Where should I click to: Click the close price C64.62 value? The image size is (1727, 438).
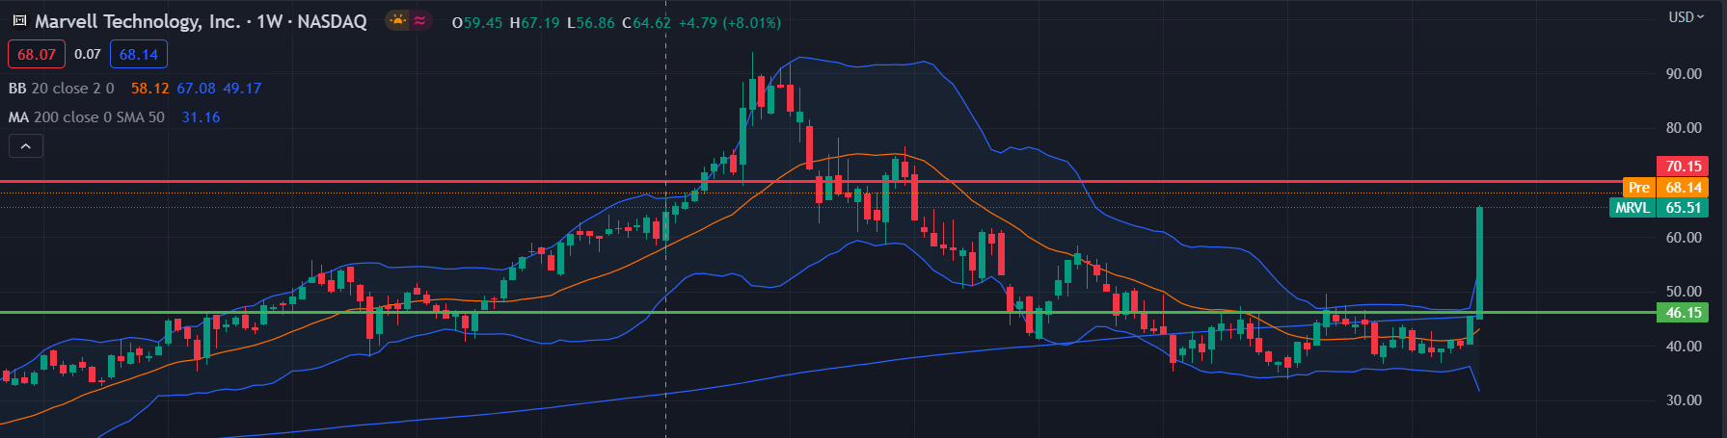tap(646, 22)
